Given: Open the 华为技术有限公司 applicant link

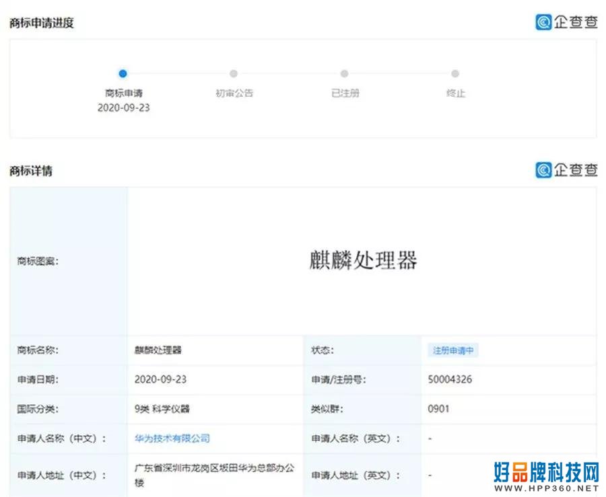Looking at the screenshot, I should point(172,438).
